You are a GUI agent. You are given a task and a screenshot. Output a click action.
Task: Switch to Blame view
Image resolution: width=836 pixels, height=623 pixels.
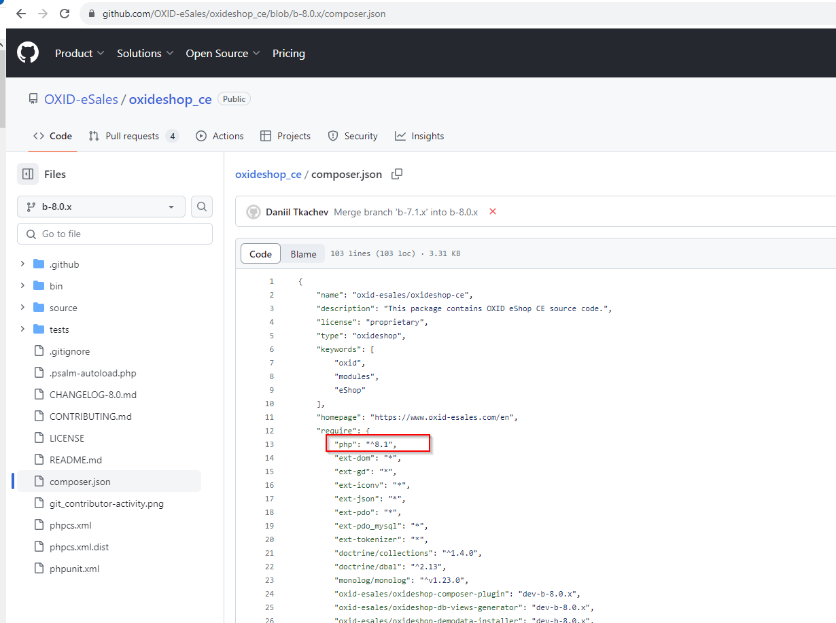pos(303,254)
